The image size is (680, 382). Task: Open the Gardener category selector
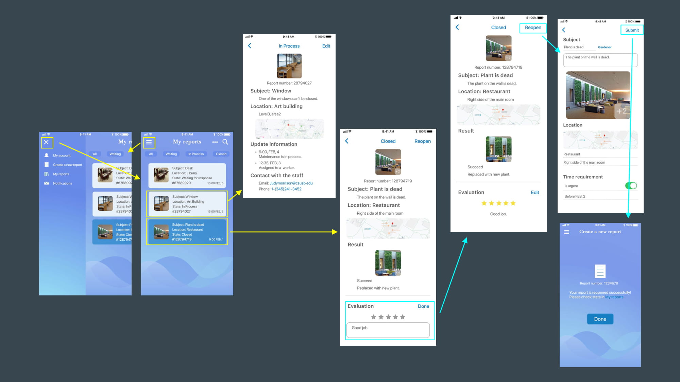click(x=605, y=47)
